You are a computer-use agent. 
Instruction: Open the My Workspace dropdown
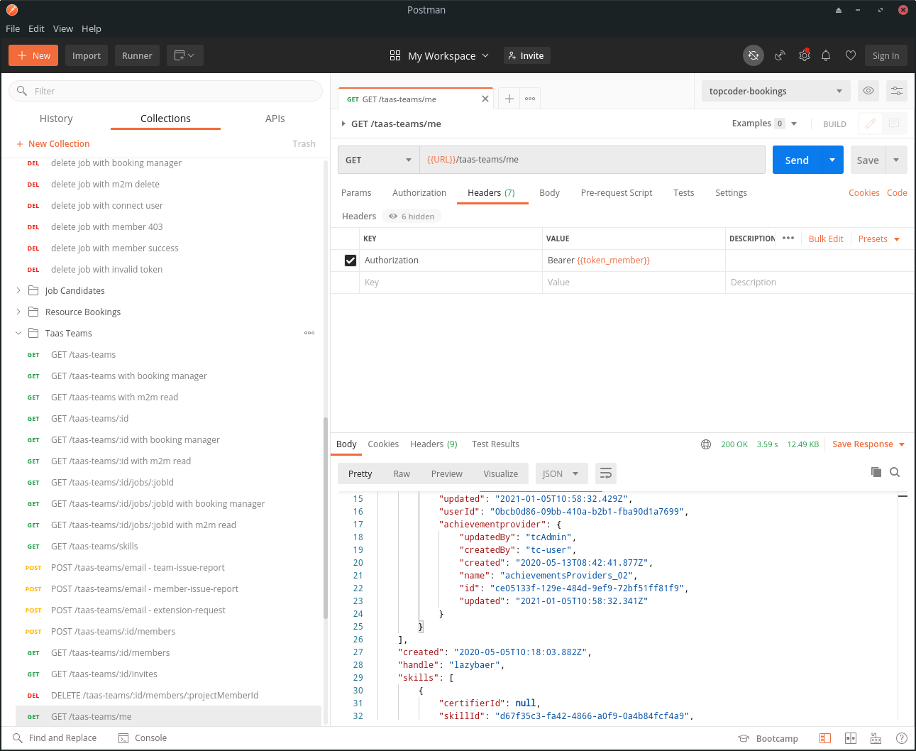(x=440, y=55)
